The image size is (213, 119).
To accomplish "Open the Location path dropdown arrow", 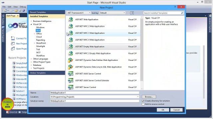I will pyautogui.click(x=138, y=97).
